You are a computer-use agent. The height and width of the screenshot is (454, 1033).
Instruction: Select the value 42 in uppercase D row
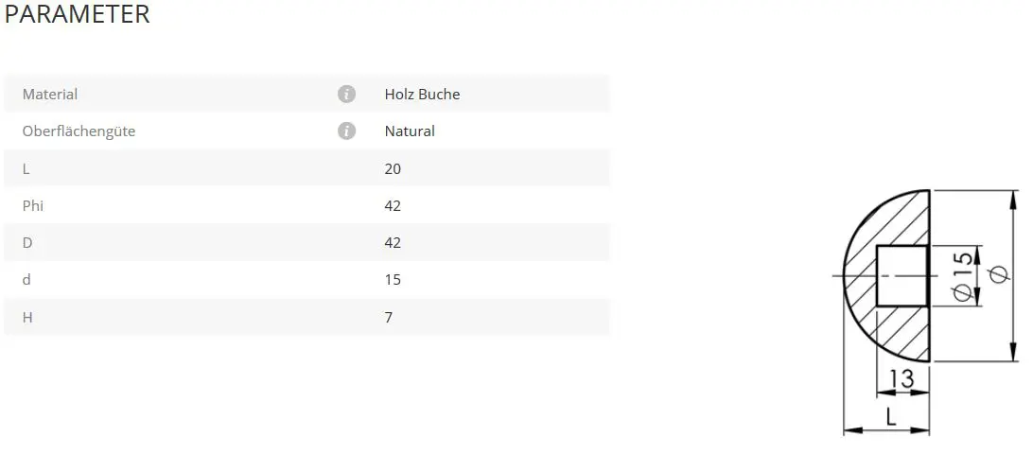393,243
